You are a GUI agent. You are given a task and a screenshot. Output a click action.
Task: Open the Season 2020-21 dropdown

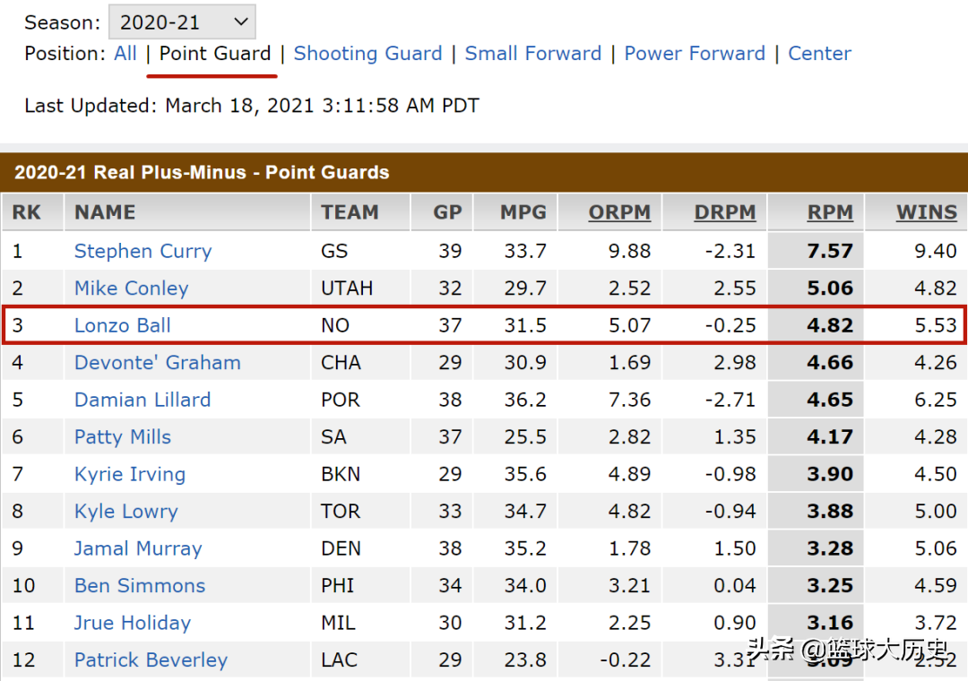(181, 22)
